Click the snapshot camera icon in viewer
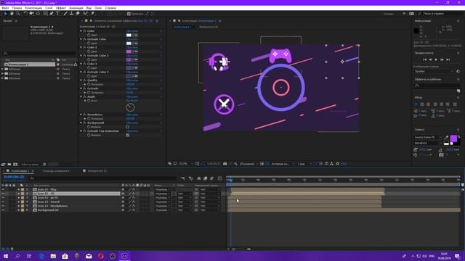This screenshot has width=465, height=261. pos(225,164)
